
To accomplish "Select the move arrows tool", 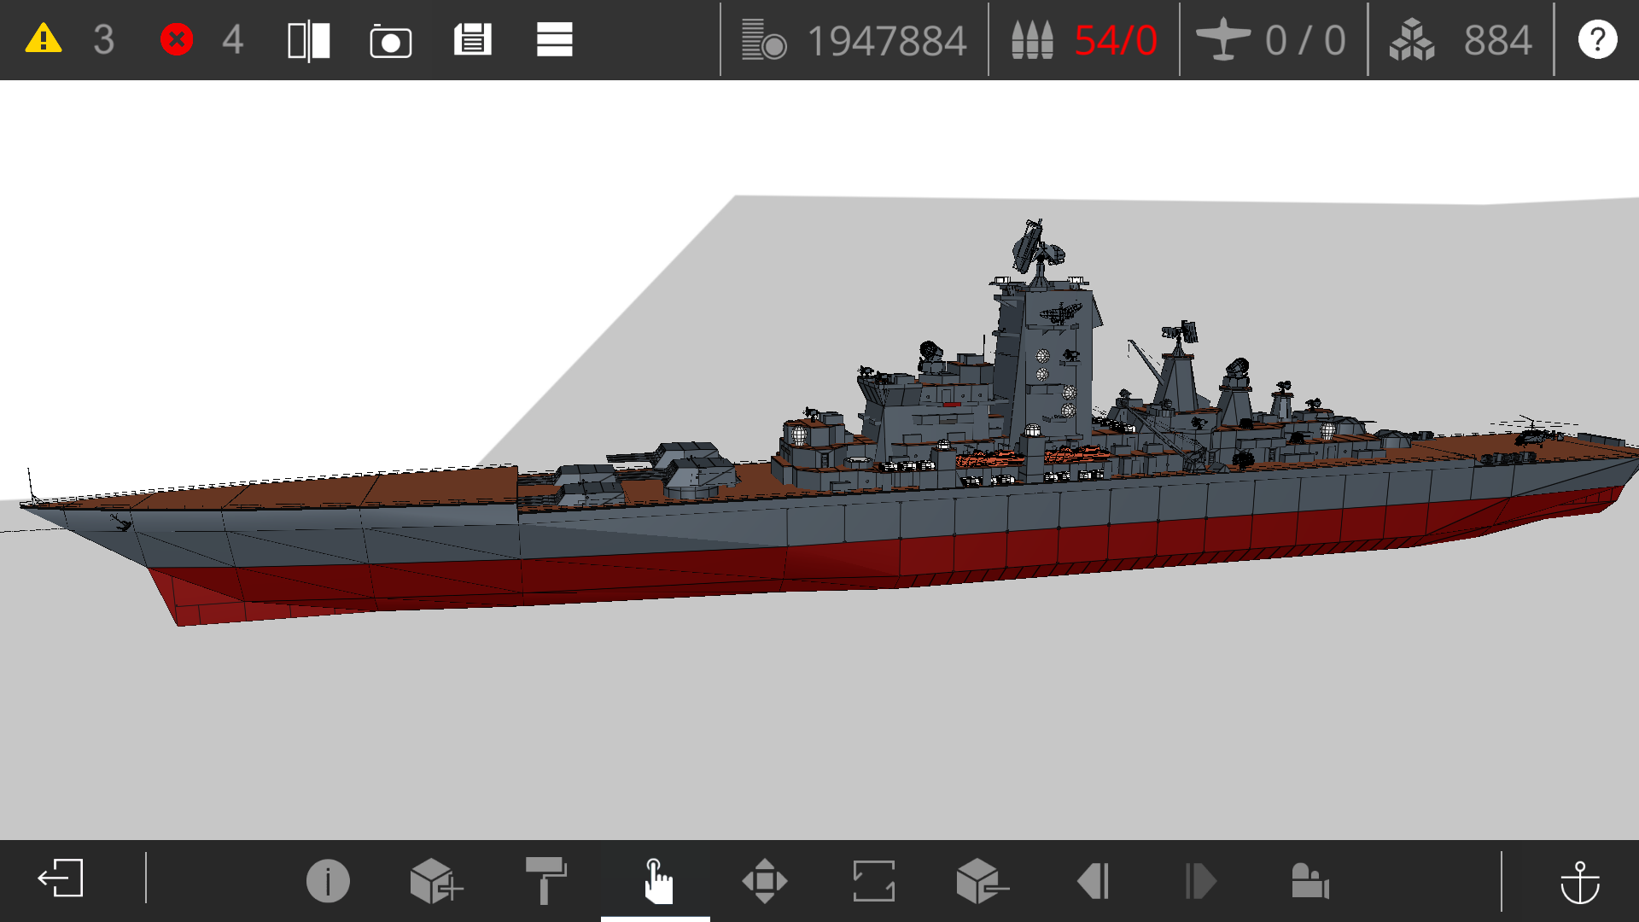I will pyautogui.click(x=764, y=880).
